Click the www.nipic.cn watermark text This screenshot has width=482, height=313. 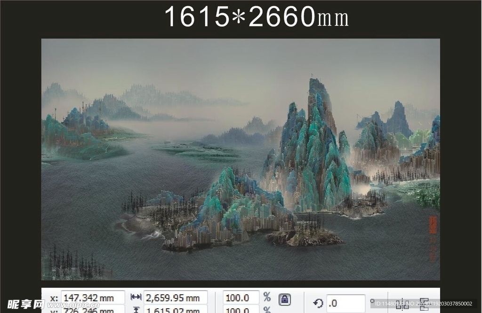tap(74, 305)
